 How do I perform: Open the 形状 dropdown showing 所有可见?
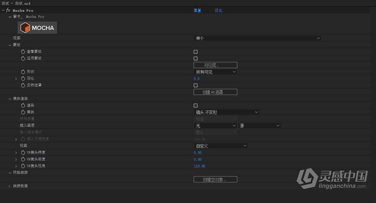pos(215,72)
